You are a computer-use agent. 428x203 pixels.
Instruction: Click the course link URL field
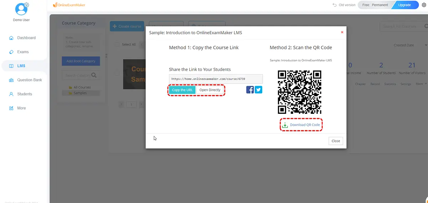point(215,79)
